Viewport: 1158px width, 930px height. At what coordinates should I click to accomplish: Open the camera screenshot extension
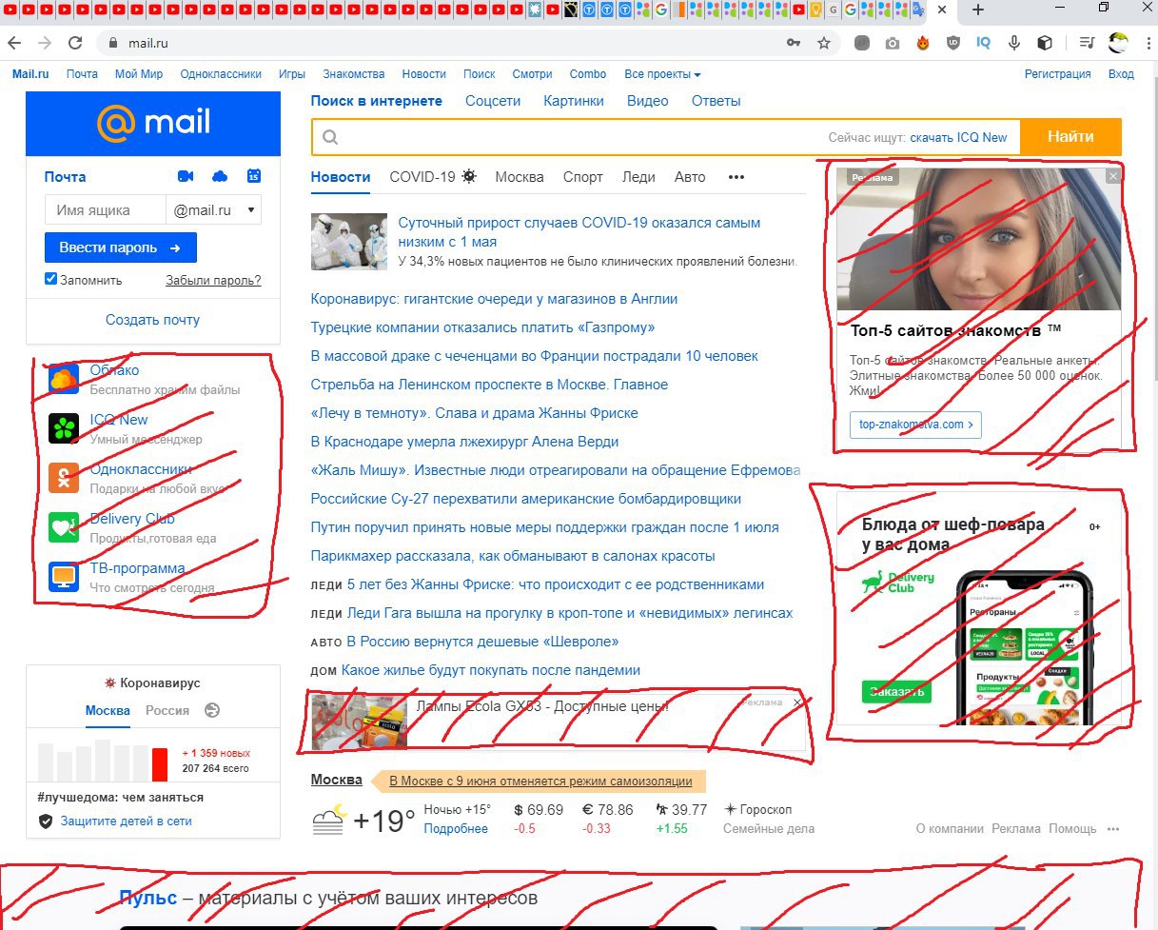click(893, 43)
